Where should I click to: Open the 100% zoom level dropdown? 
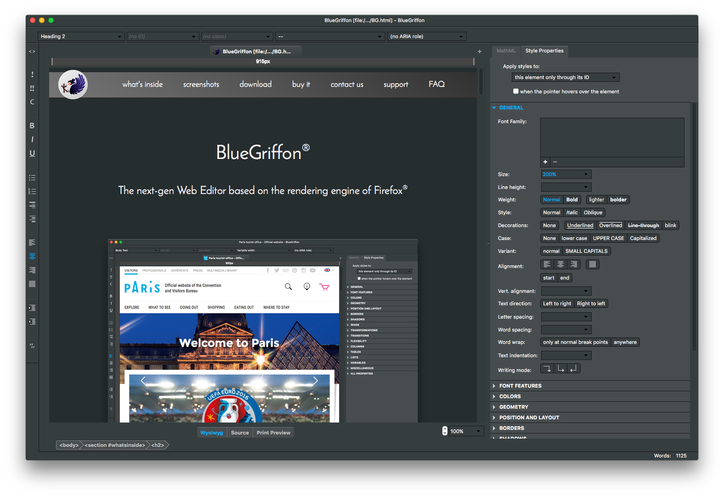(466, 431)
